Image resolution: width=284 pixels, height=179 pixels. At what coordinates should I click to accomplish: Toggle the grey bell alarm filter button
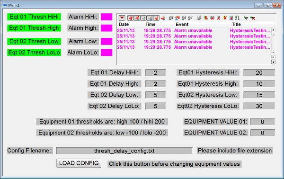pos(143,18)
